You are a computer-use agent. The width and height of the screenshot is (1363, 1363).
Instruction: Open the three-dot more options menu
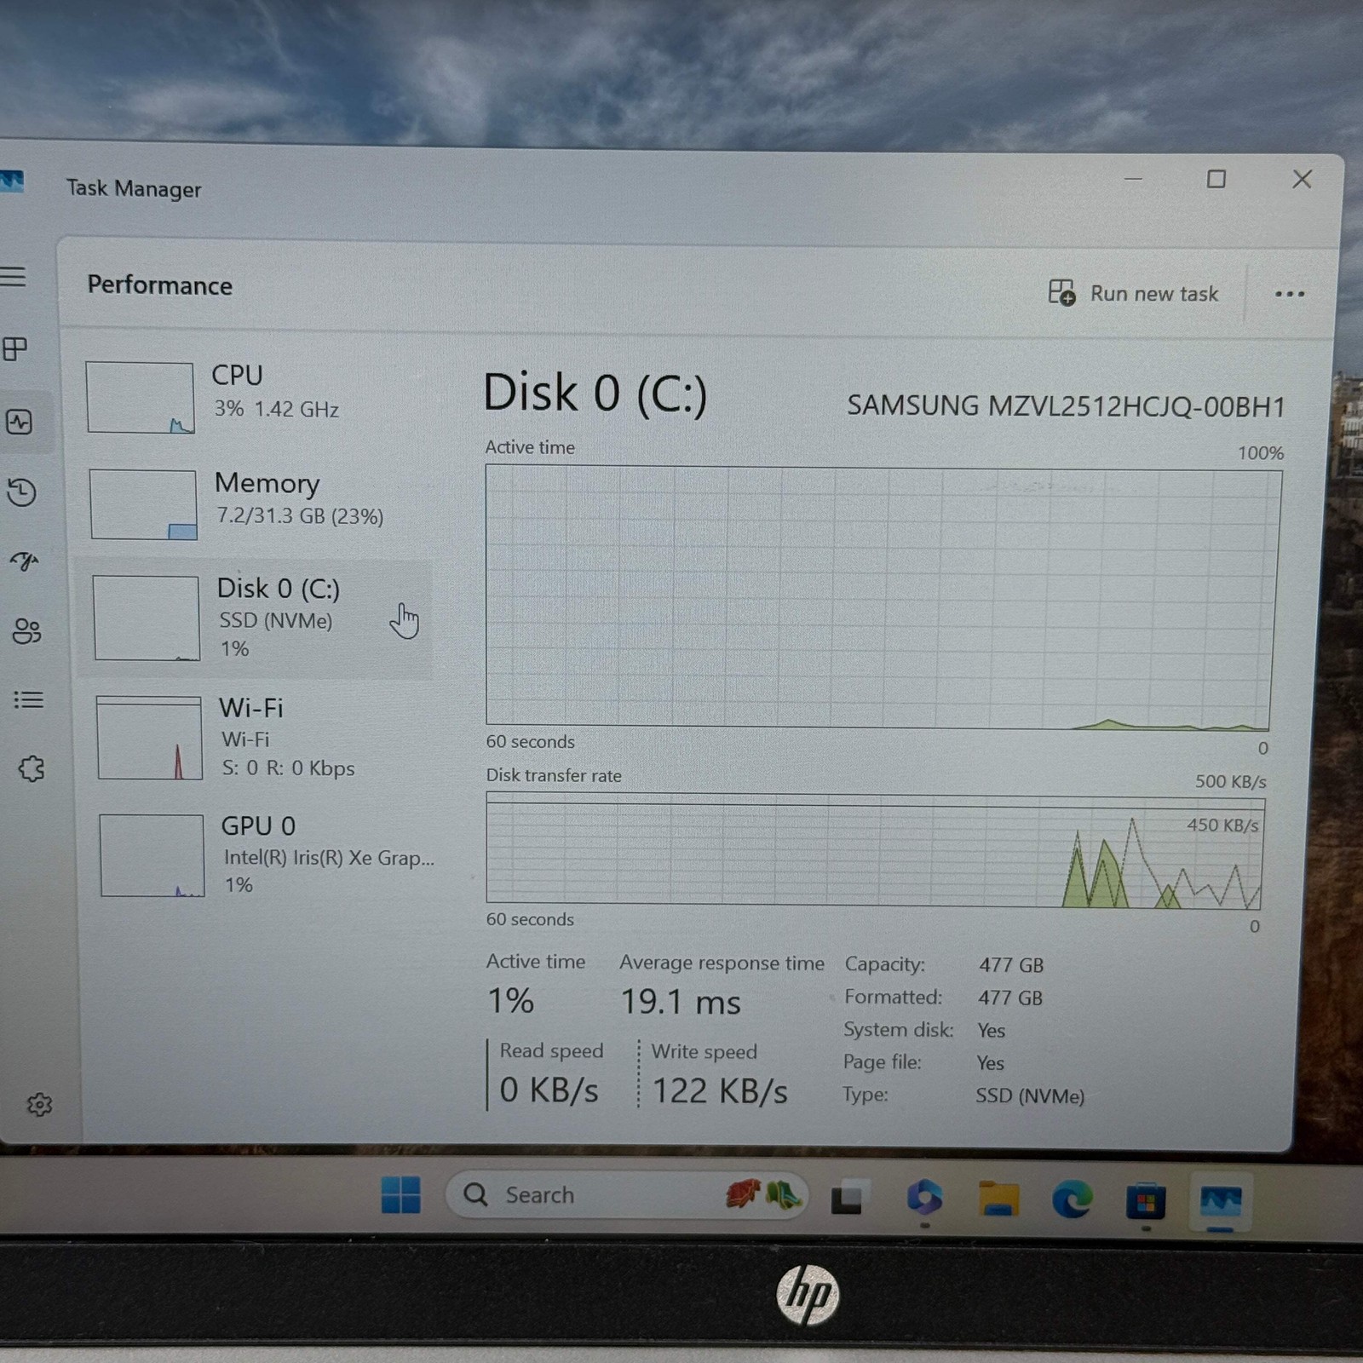click(x=1290, y=295)
